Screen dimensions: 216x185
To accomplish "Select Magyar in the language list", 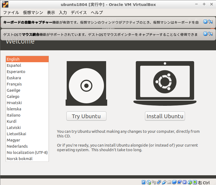I will pos(27,140).
